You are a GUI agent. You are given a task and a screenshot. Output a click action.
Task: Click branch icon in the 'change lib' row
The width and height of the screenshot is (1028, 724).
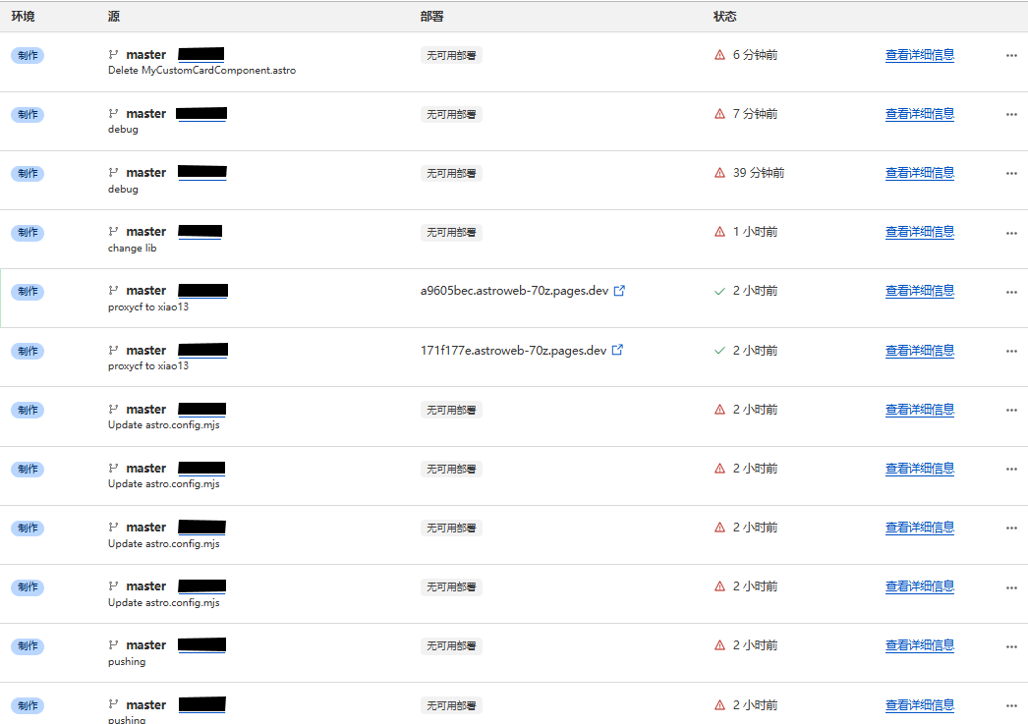(x=113, y=232)
